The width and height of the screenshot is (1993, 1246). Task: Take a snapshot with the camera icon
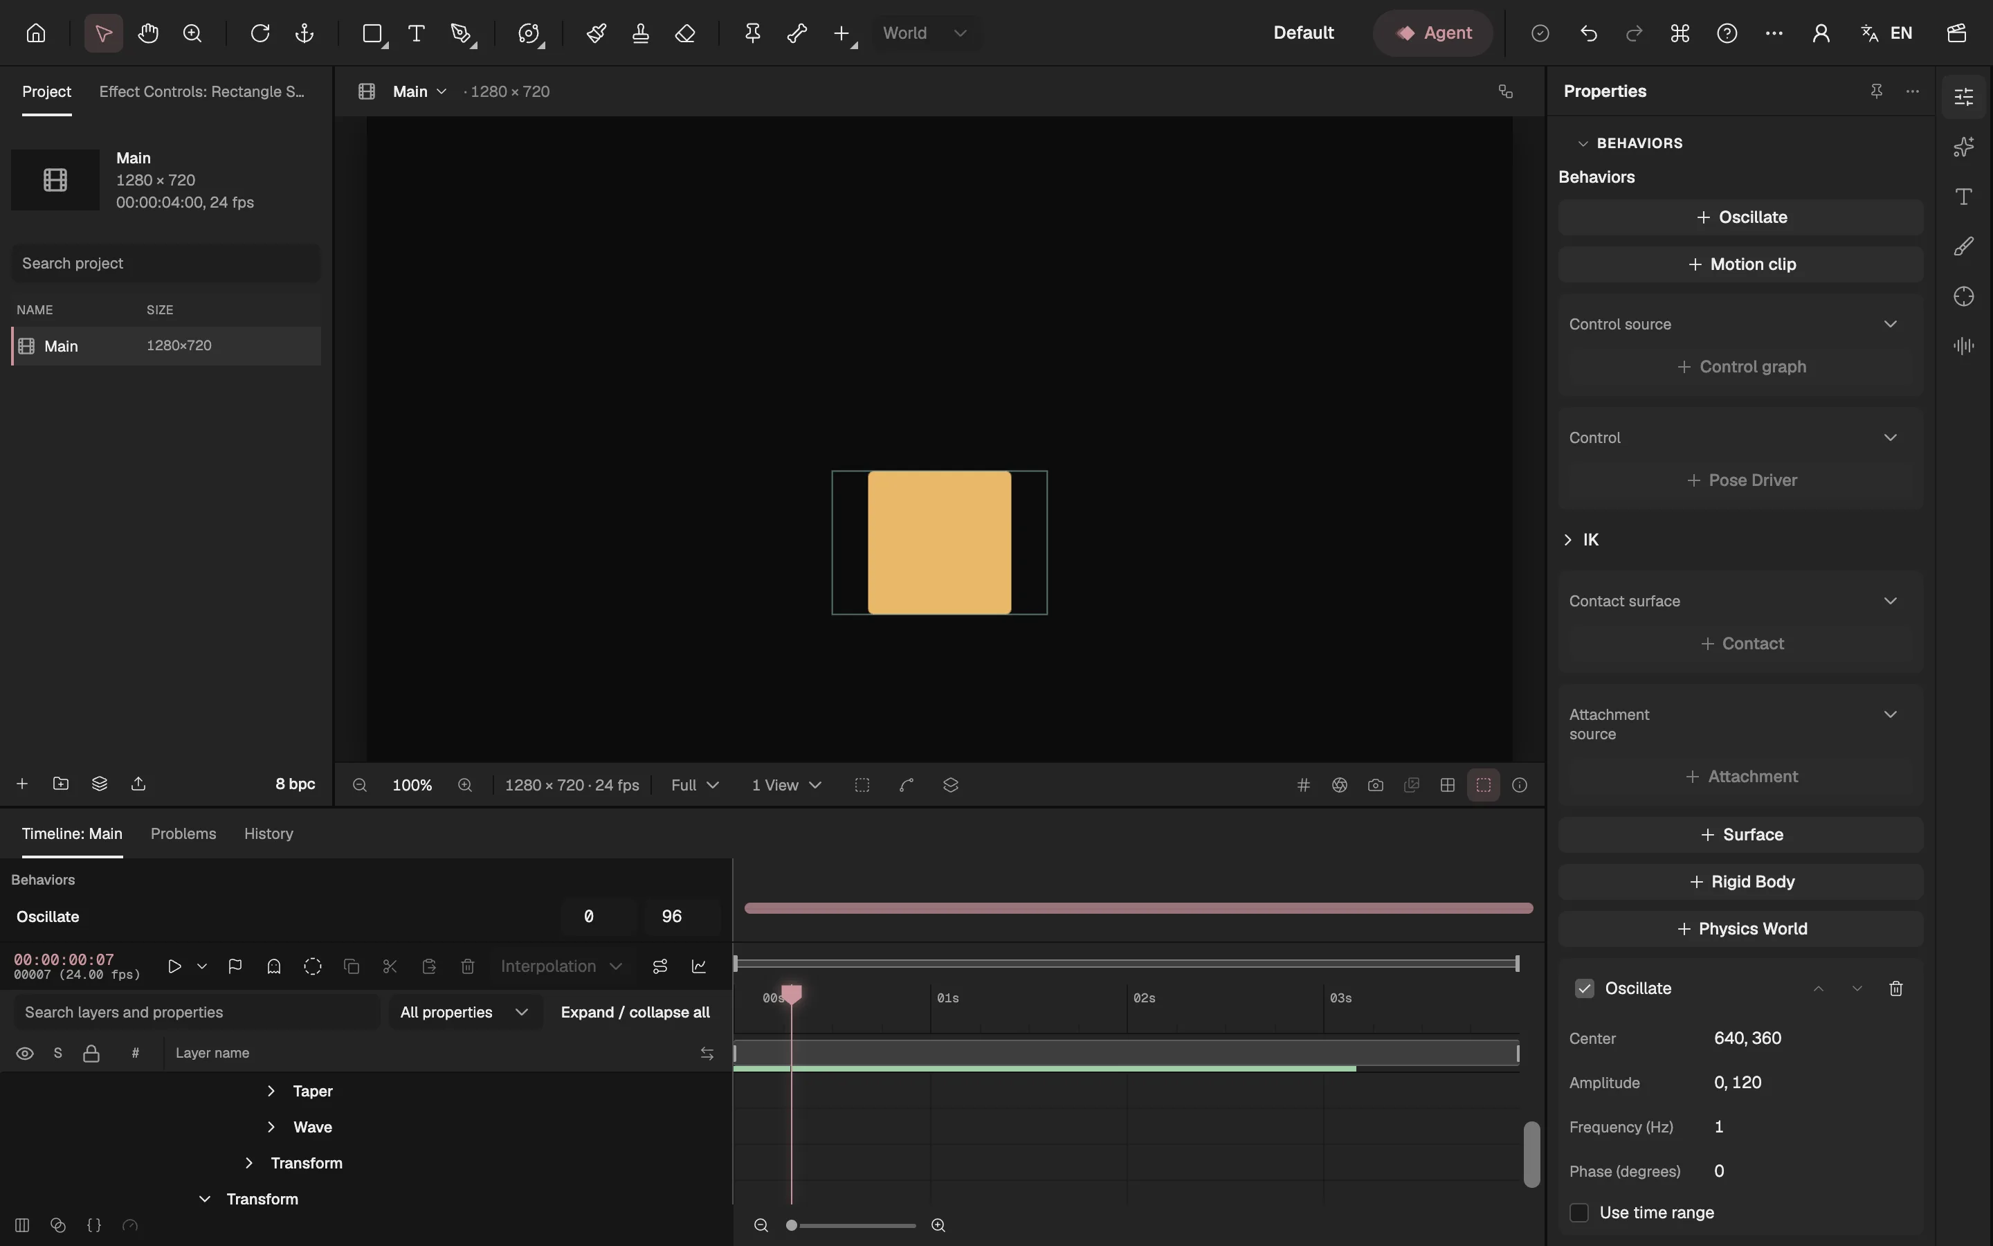click(x=1375, y=784)
